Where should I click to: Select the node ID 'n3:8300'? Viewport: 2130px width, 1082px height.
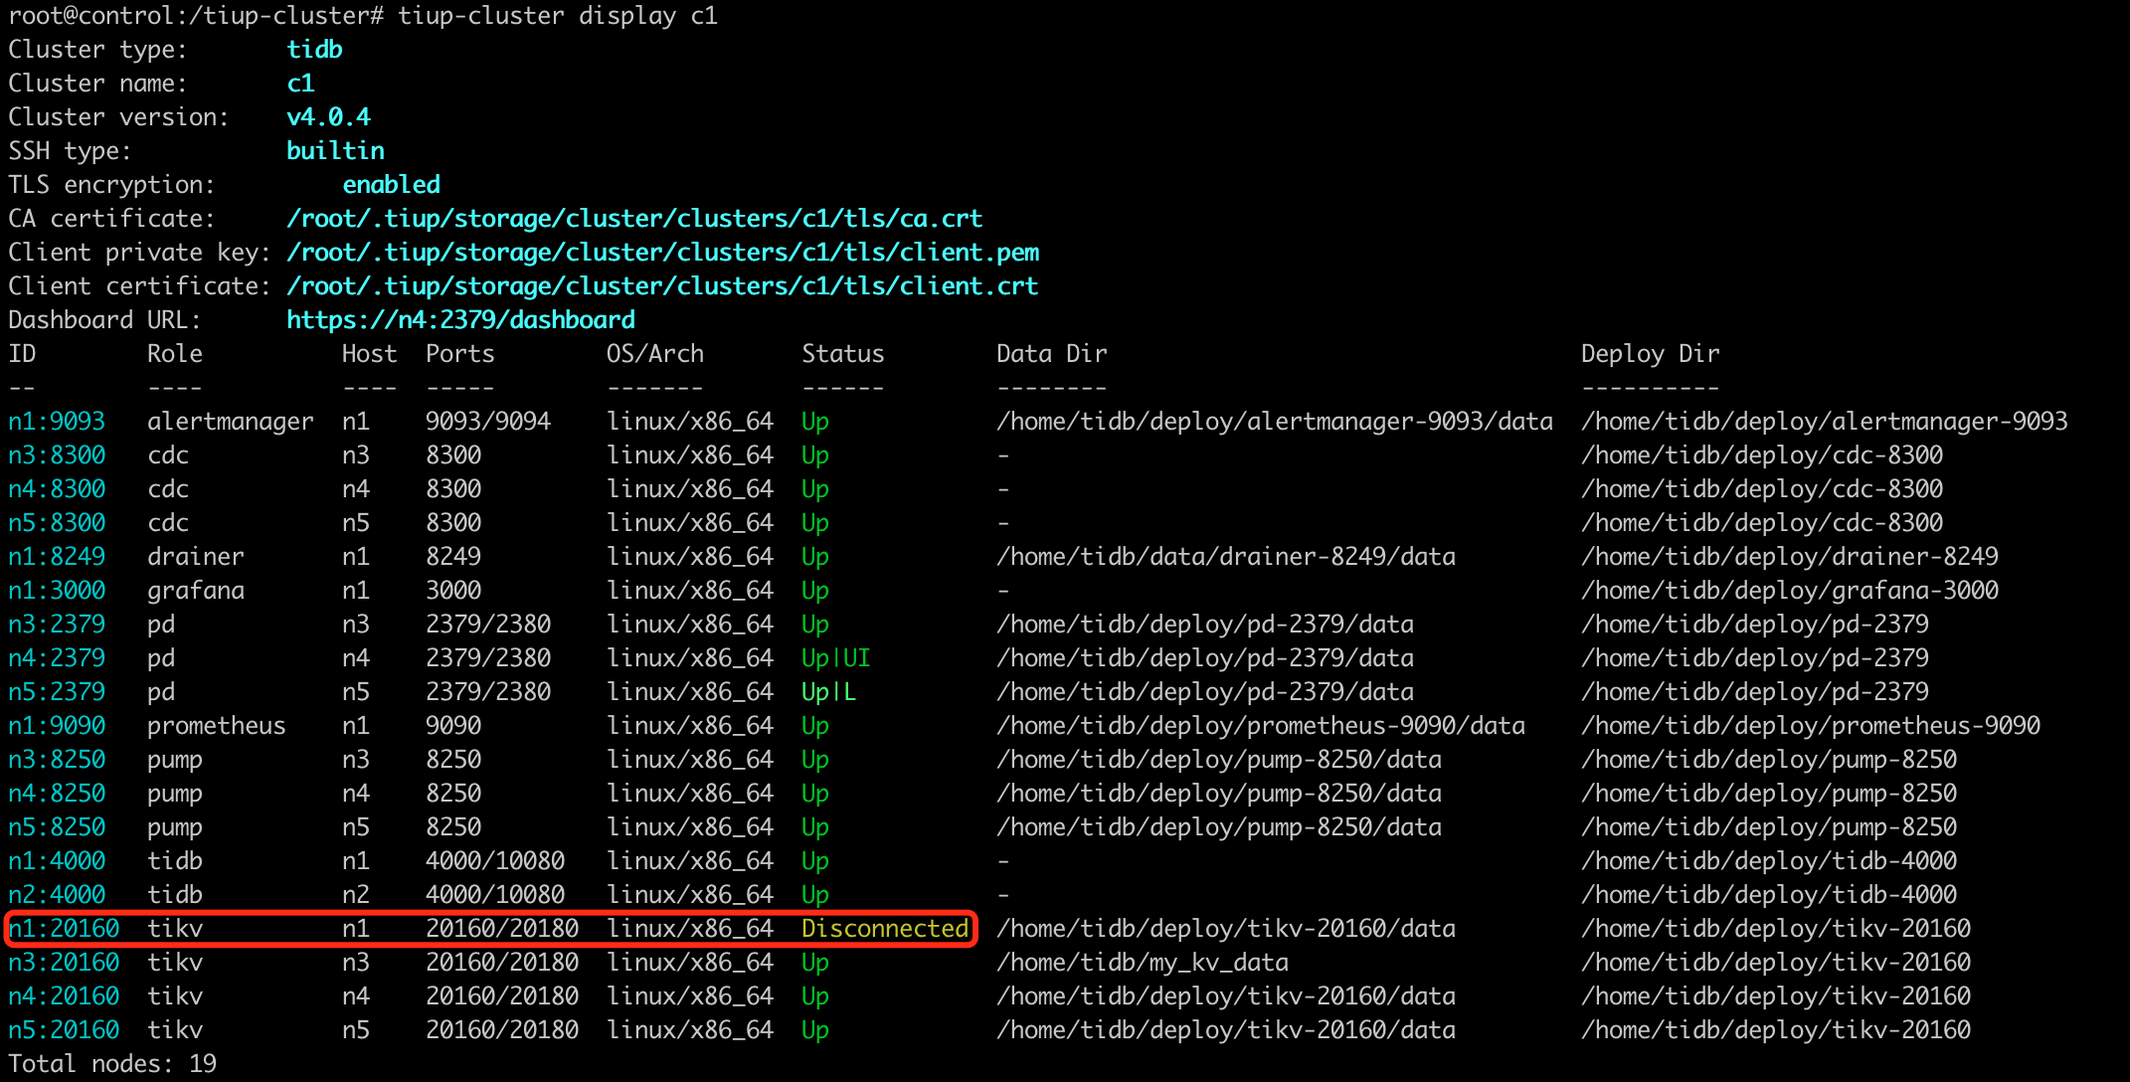(57, 455)
